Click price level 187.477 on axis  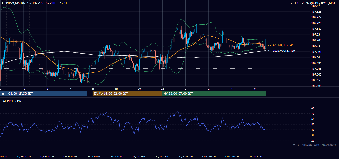[316, 17]
